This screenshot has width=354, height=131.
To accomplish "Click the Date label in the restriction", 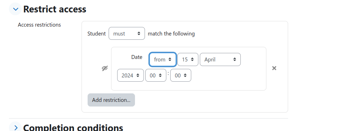I will tap(137, 57).
